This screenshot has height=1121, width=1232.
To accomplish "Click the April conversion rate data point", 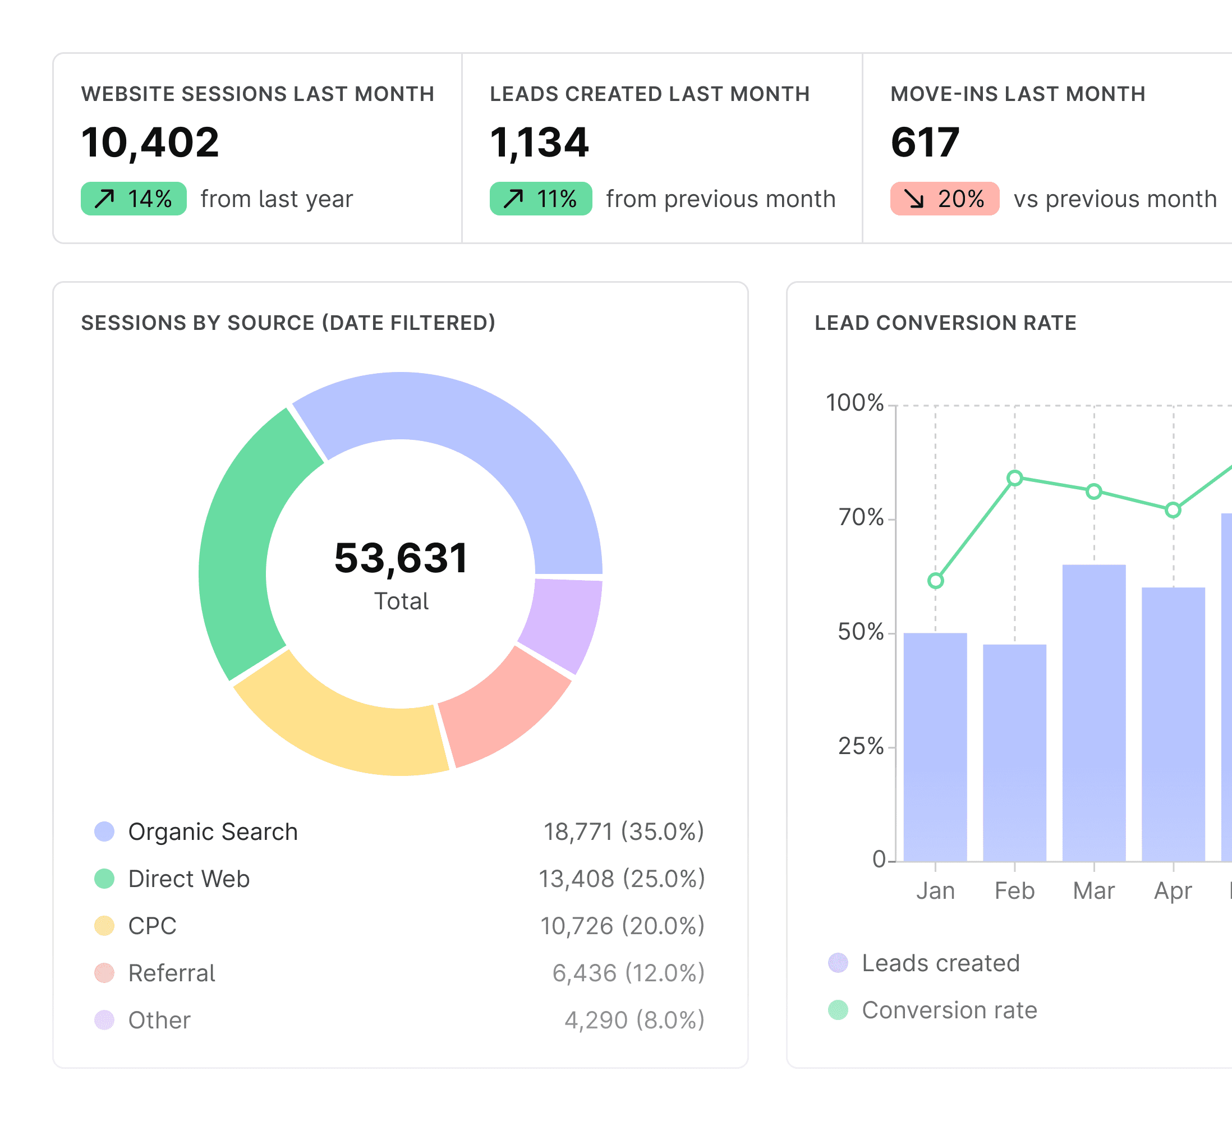I will coord(1173,510).
